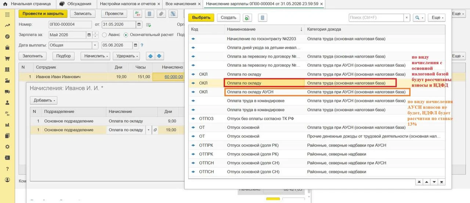
Task: Open the hamburger sections menu in sidebar
Action: pyautogui.click(x=7, y=15)
